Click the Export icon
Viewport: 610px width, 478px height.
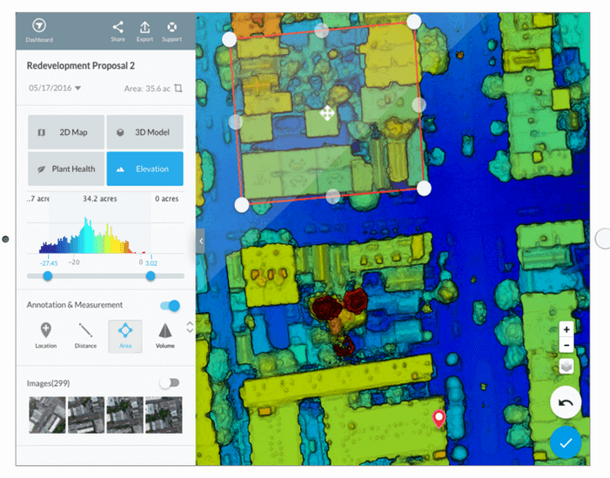(144, 28)
